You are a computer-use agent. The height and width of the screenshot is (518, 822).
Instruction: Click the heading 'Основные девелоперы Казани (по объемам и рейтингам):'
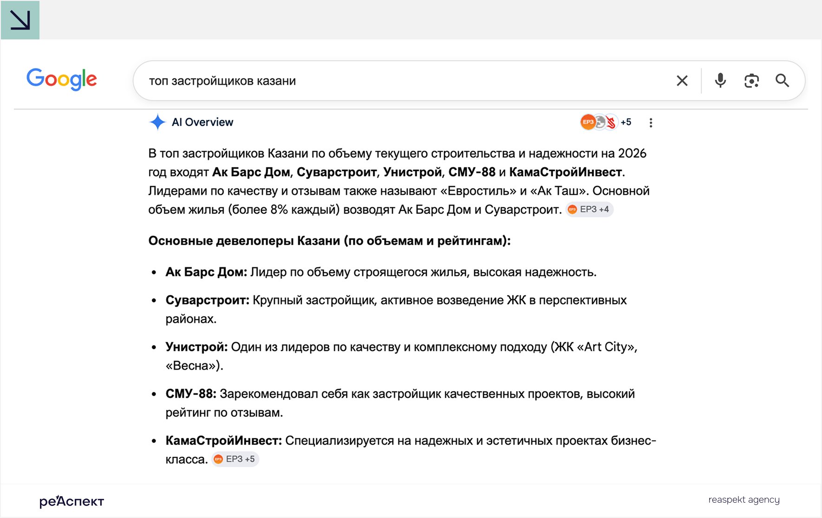(329, 241)
